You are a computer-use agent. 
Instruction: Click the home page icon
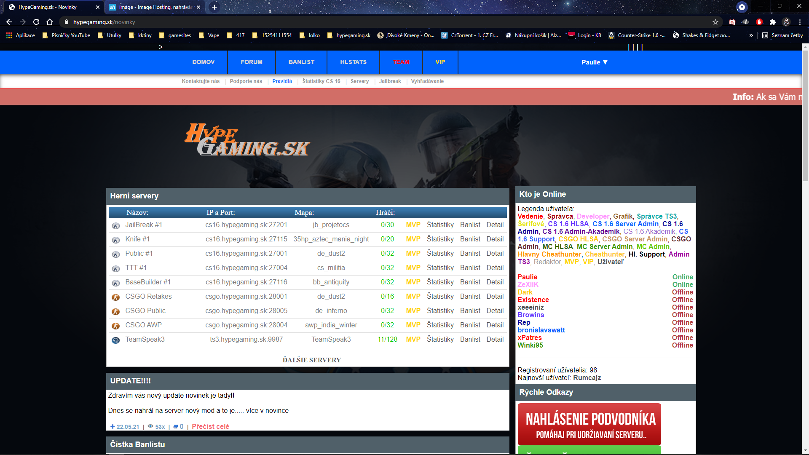(50, 22)
